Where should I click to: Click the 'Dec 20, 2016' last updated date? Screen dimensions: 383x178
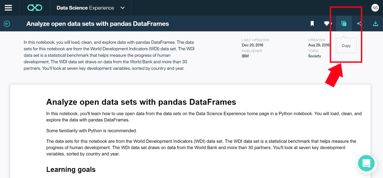(253, 45)
